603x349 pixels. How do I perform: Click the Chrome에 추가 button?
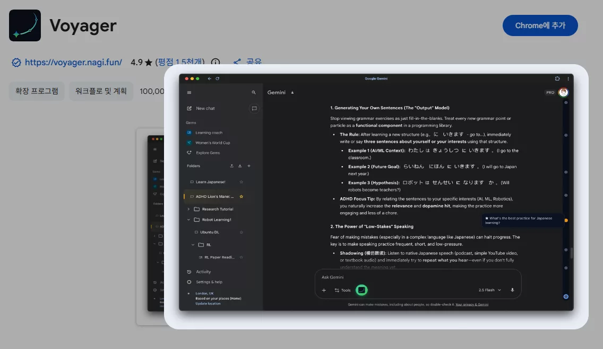coord(540,25)
